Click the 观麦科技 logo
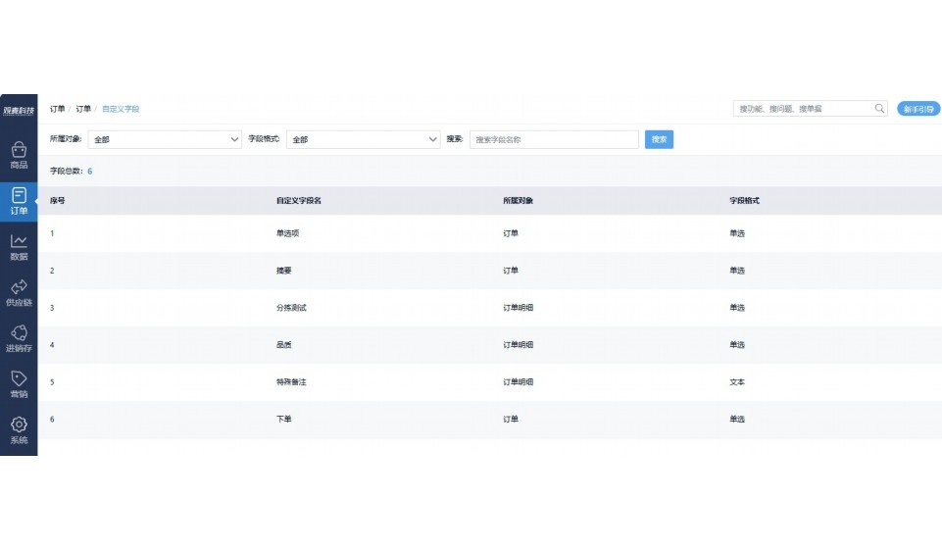The width and height of the screenshot is (942, 550). 19,109
